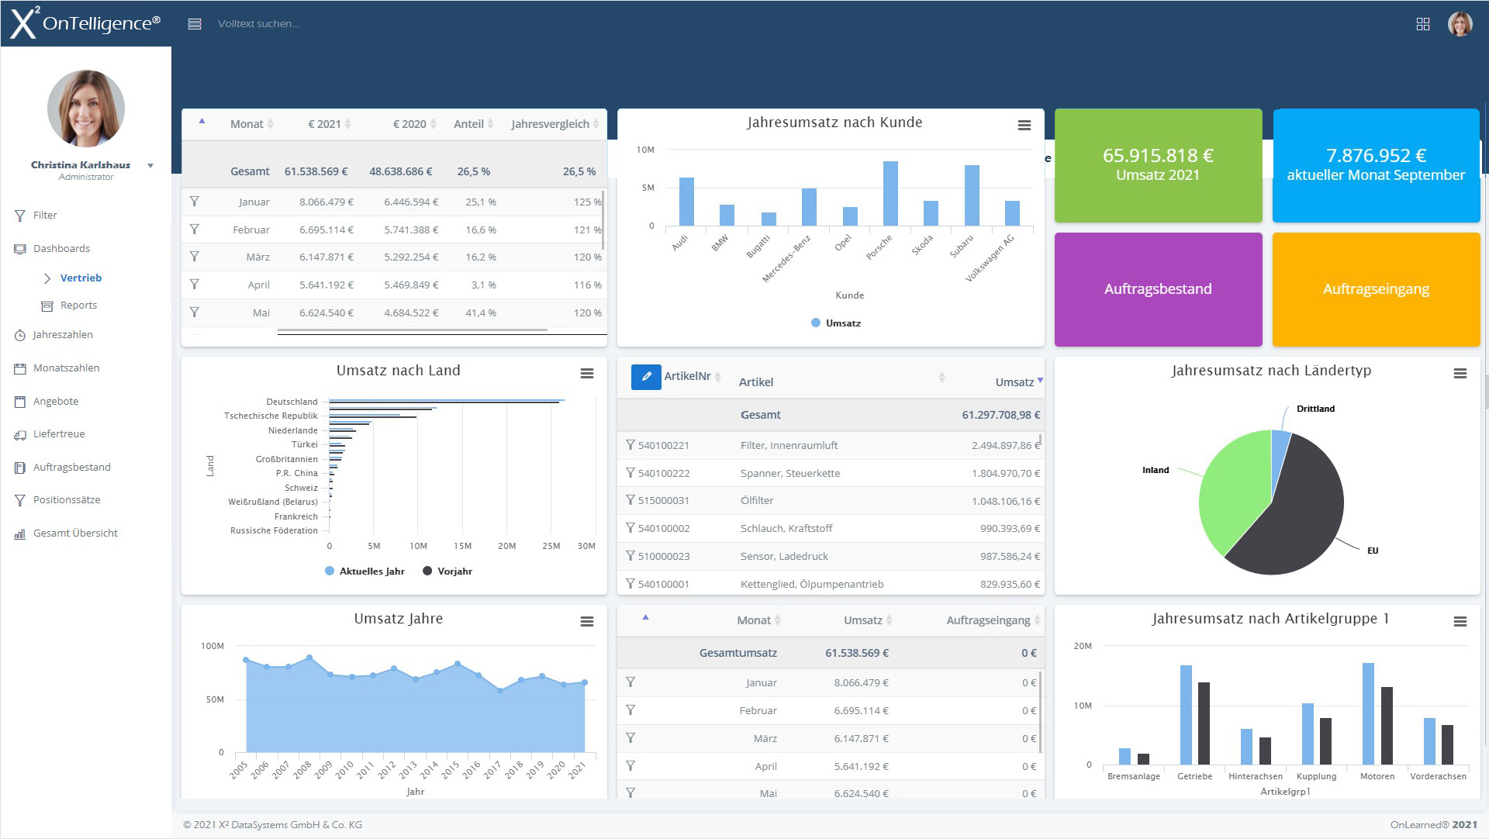Toggle sidebar with hamburger icon next to search

[x=195, y=24]
